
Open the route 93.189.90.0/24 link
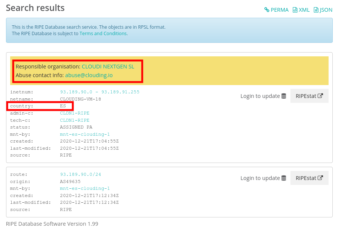tap(81, 174)
